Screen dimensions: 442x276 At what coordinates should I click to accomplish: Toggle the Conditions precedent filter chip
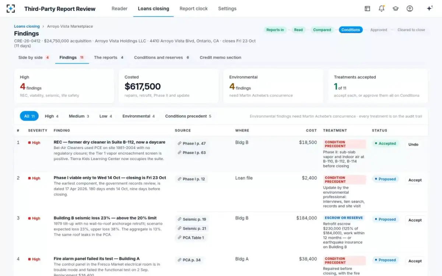(188, 116)
